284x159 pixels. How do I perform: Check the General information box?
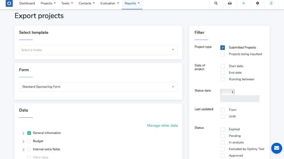click(29, 133)
